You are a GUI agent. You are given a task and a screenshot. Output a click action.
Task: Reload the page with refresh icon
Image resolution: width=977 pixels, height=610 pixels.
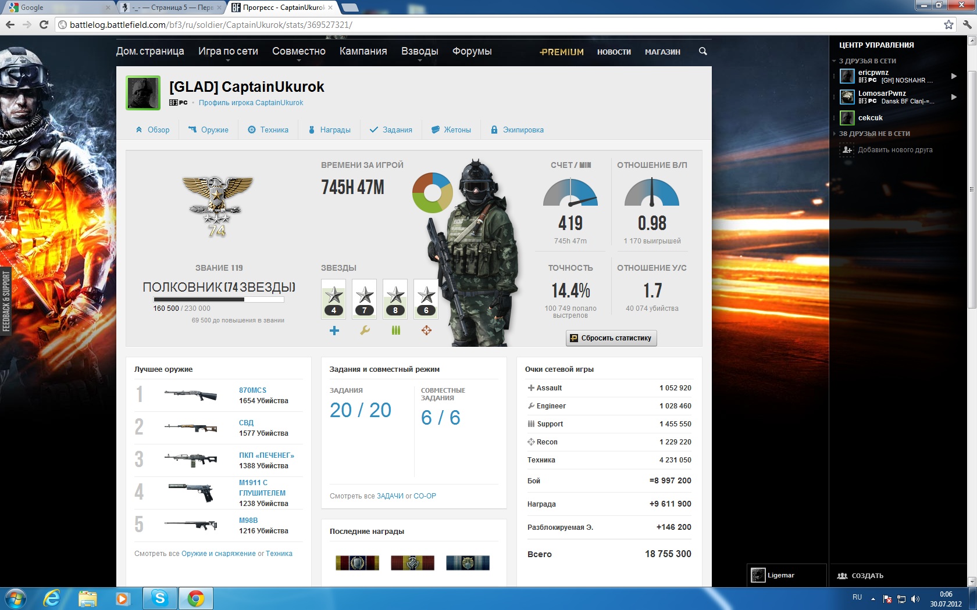tap(44, 24)
